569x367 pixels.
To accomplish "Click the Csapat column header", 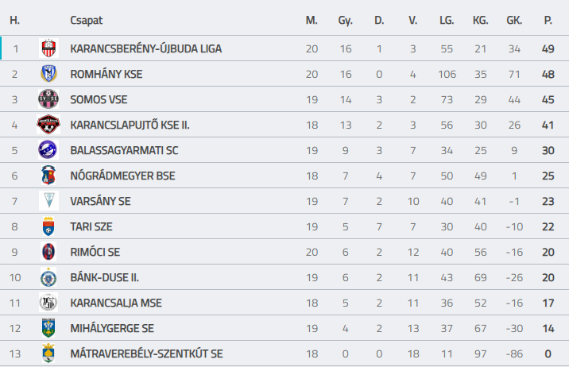I will (x=87, y=20).
